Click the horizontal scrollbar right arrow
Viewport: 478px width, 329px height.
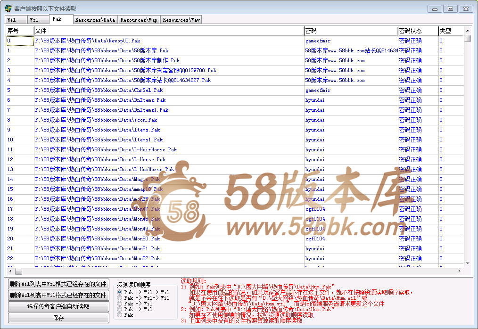460,271
